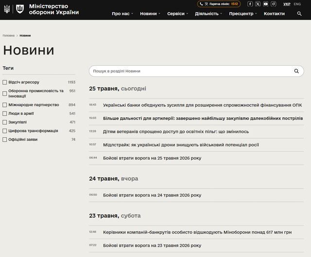Image resolution: width=311 pixels, height=257 pixels.
Task: Check the Відсіч агресору tag
Action: pyautogui.click(x=4, y=82)
